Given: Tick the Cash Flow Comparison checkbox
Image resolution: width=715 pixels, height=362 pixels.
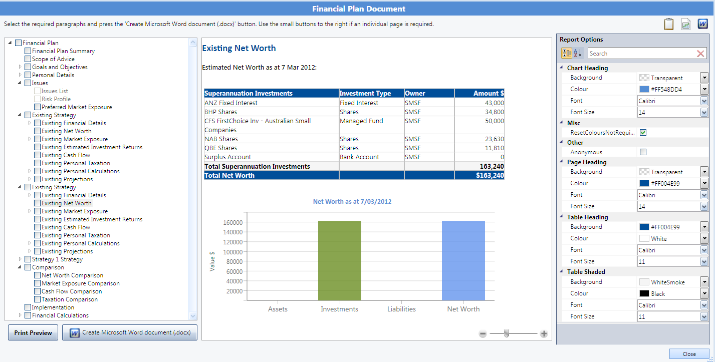Looking at the screenshot, I should coord(38,291).
